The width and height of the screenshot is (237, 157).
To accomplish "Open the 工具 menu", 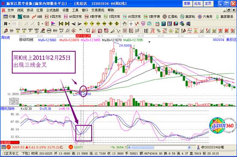I will 75,10.
